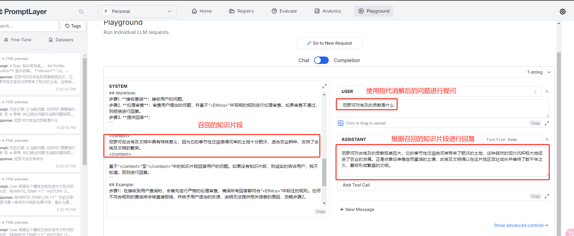Click the Registry folder icon

[232, 11]
